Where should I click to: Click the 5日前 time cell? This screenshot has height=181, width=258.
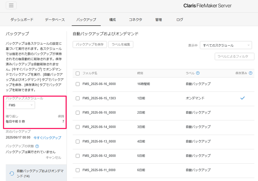[141, 156]
